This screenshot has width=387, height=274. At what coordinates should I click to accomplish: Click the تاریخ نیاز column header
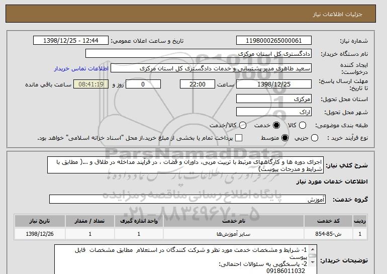coord(40,221)
